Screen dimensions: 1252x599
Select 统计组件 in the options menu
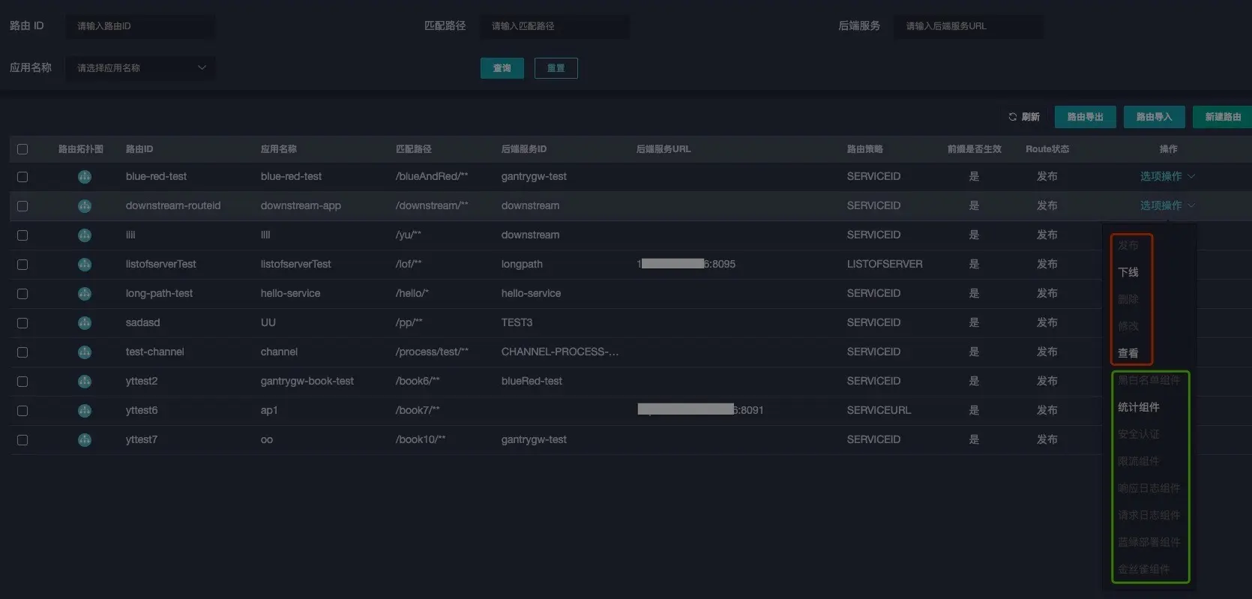[x=1139, y=407]
